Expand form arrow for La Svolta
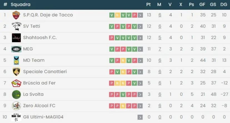230x123 pixels. tap(140, 94)
